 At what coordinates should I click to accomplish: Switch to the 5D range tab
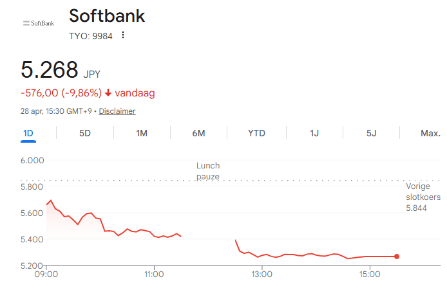pos(85,133)
